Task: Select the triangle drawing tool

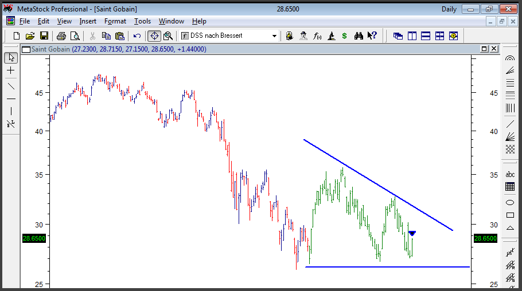Action: (x=510, y=228)
